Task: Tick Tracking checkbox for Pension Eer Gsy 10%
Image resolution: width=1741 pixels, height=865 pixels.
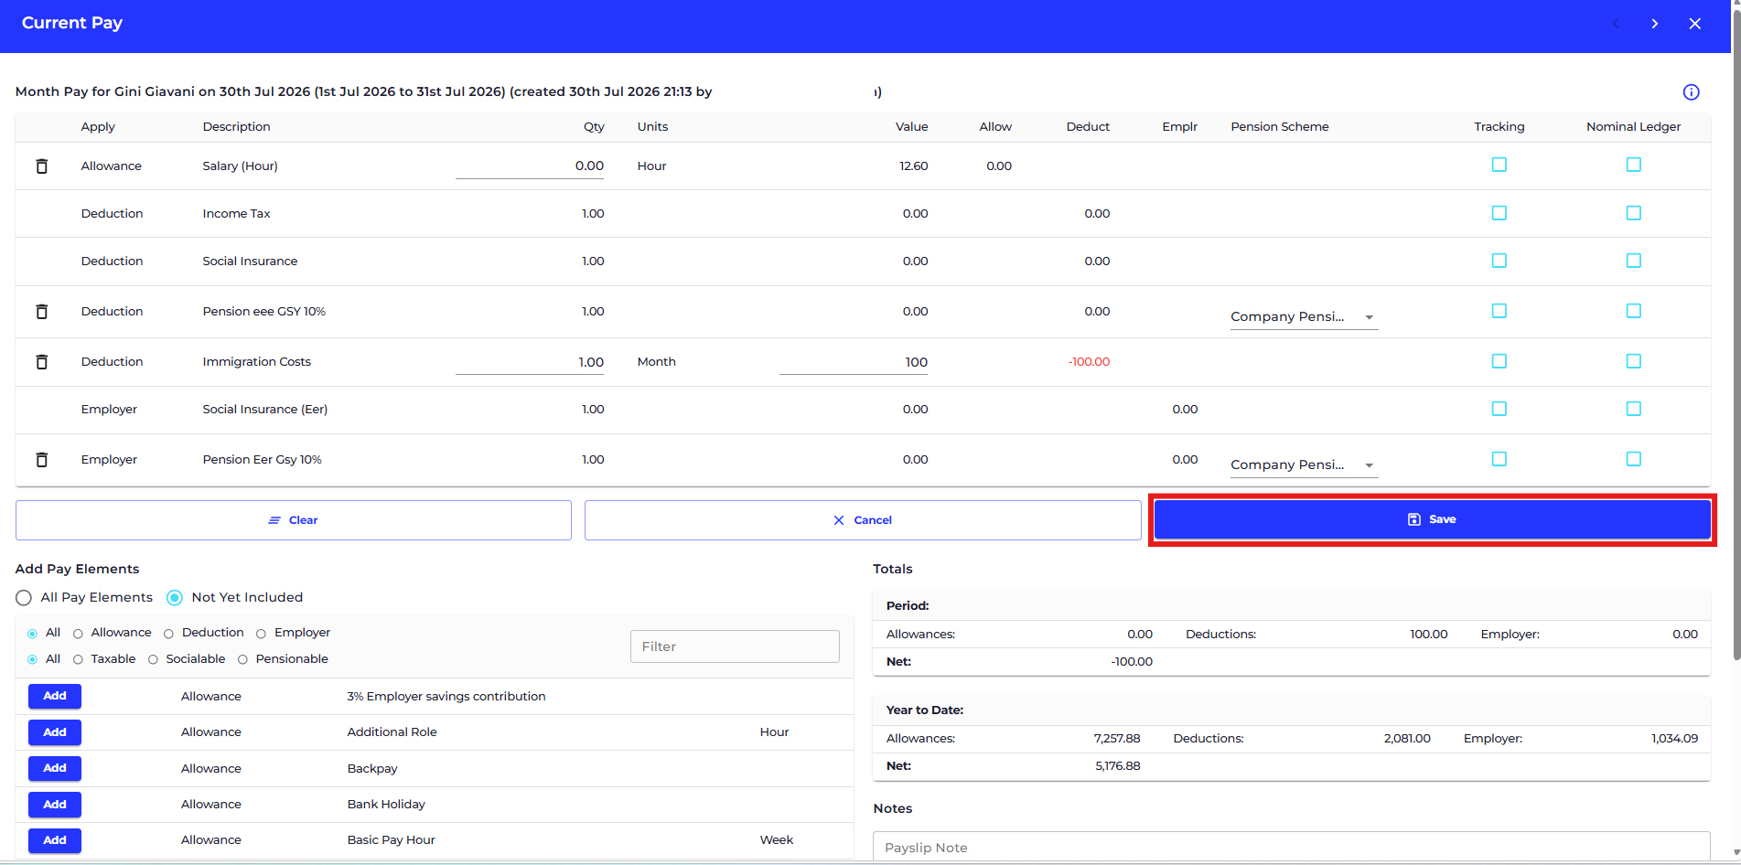Action: [1499, 459]
